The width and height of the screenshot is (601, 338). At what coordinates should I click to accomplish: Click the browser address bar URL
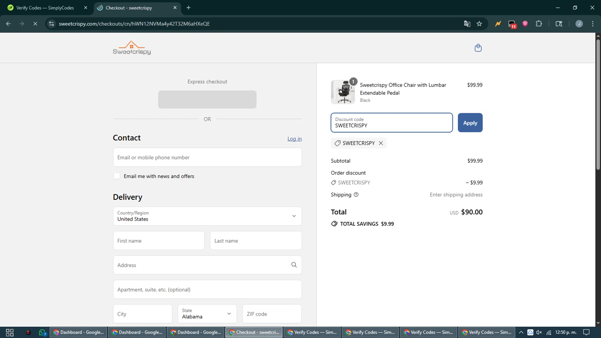point(134,24)
